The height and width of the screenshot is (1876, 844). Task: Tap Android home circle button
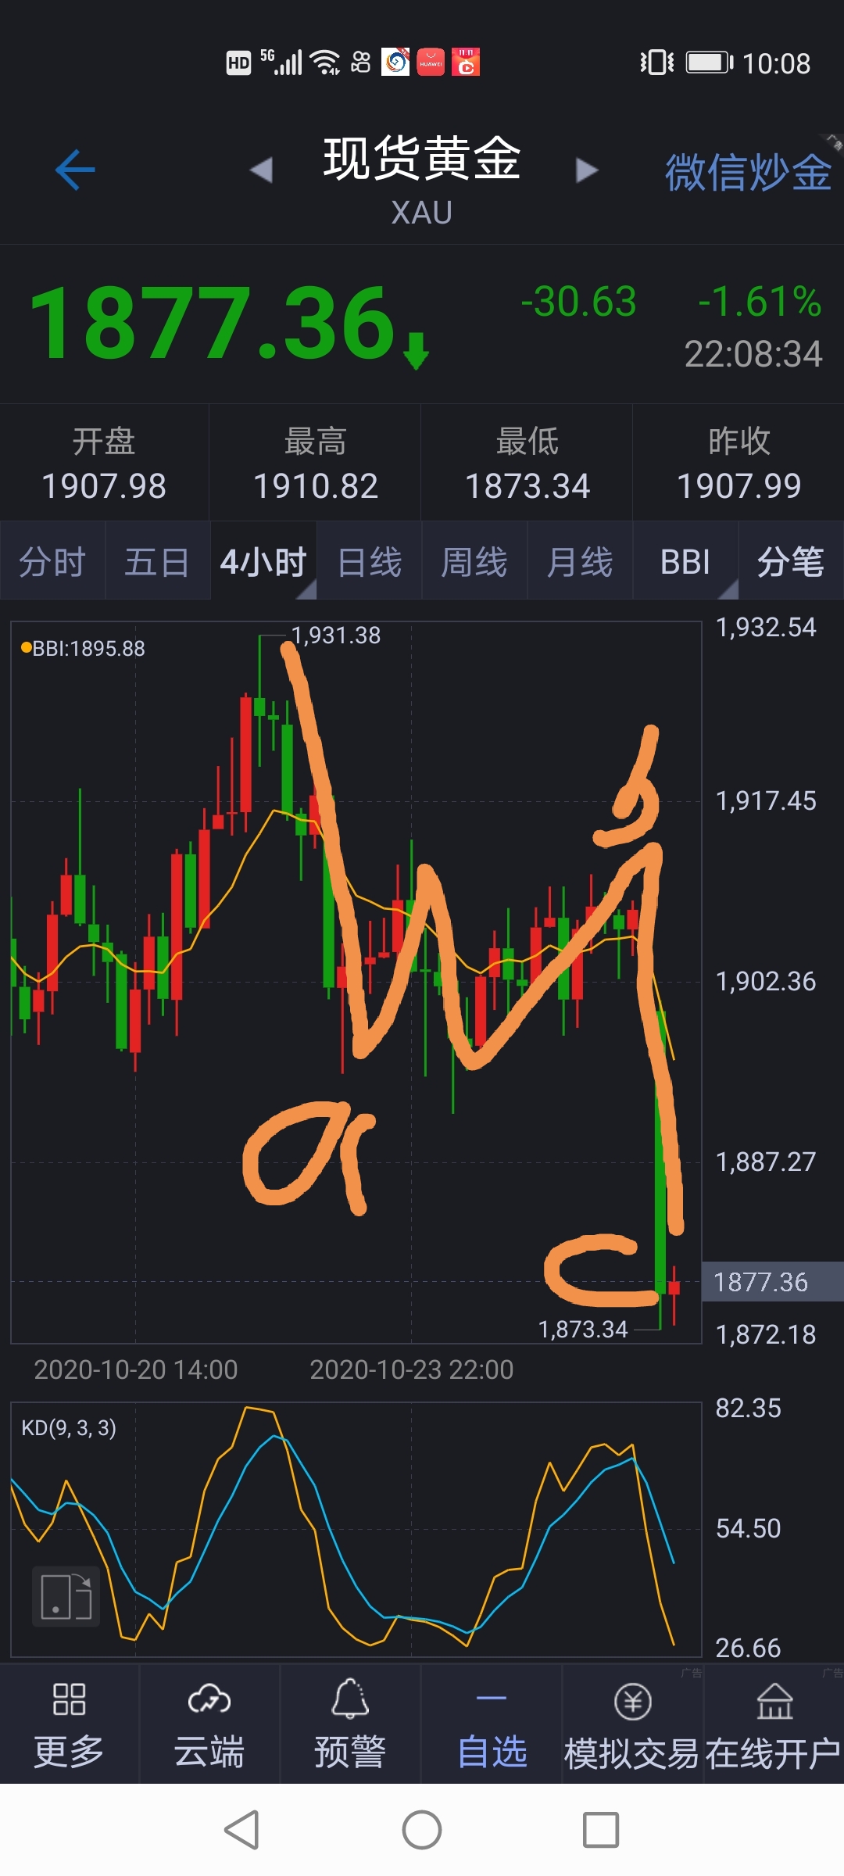422,1830
